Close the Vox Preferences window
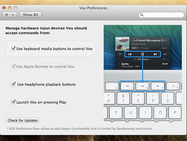This screenshot has height=141, width=187. (x=4, y=8)
